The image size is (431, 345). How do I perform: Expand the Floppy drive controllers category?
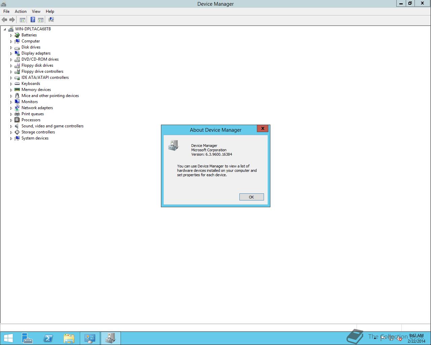[11, 72]
